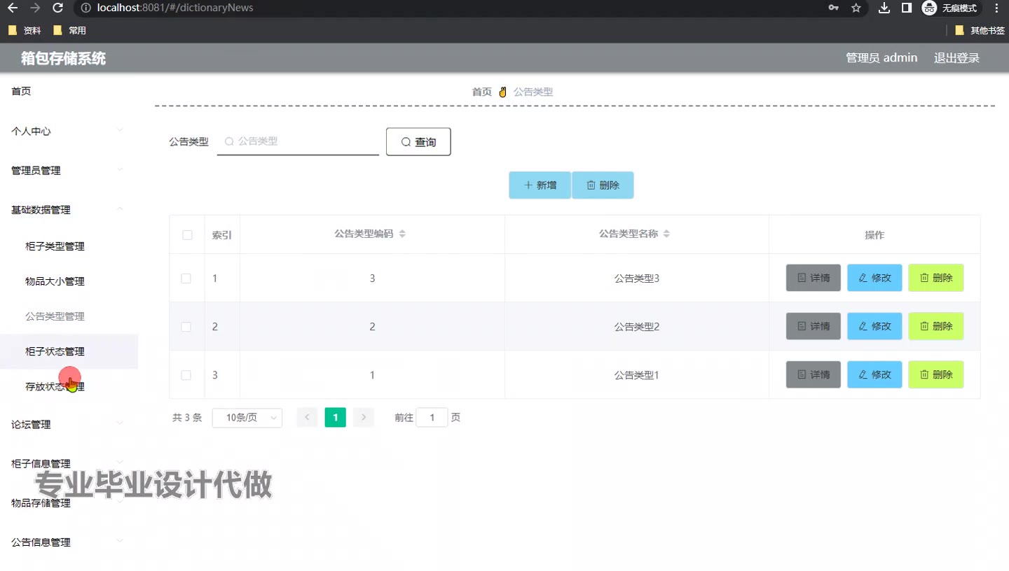Open the 其他书签 bookmarks folder
This screenshot has height=571, width=1009.
(980, 31)
